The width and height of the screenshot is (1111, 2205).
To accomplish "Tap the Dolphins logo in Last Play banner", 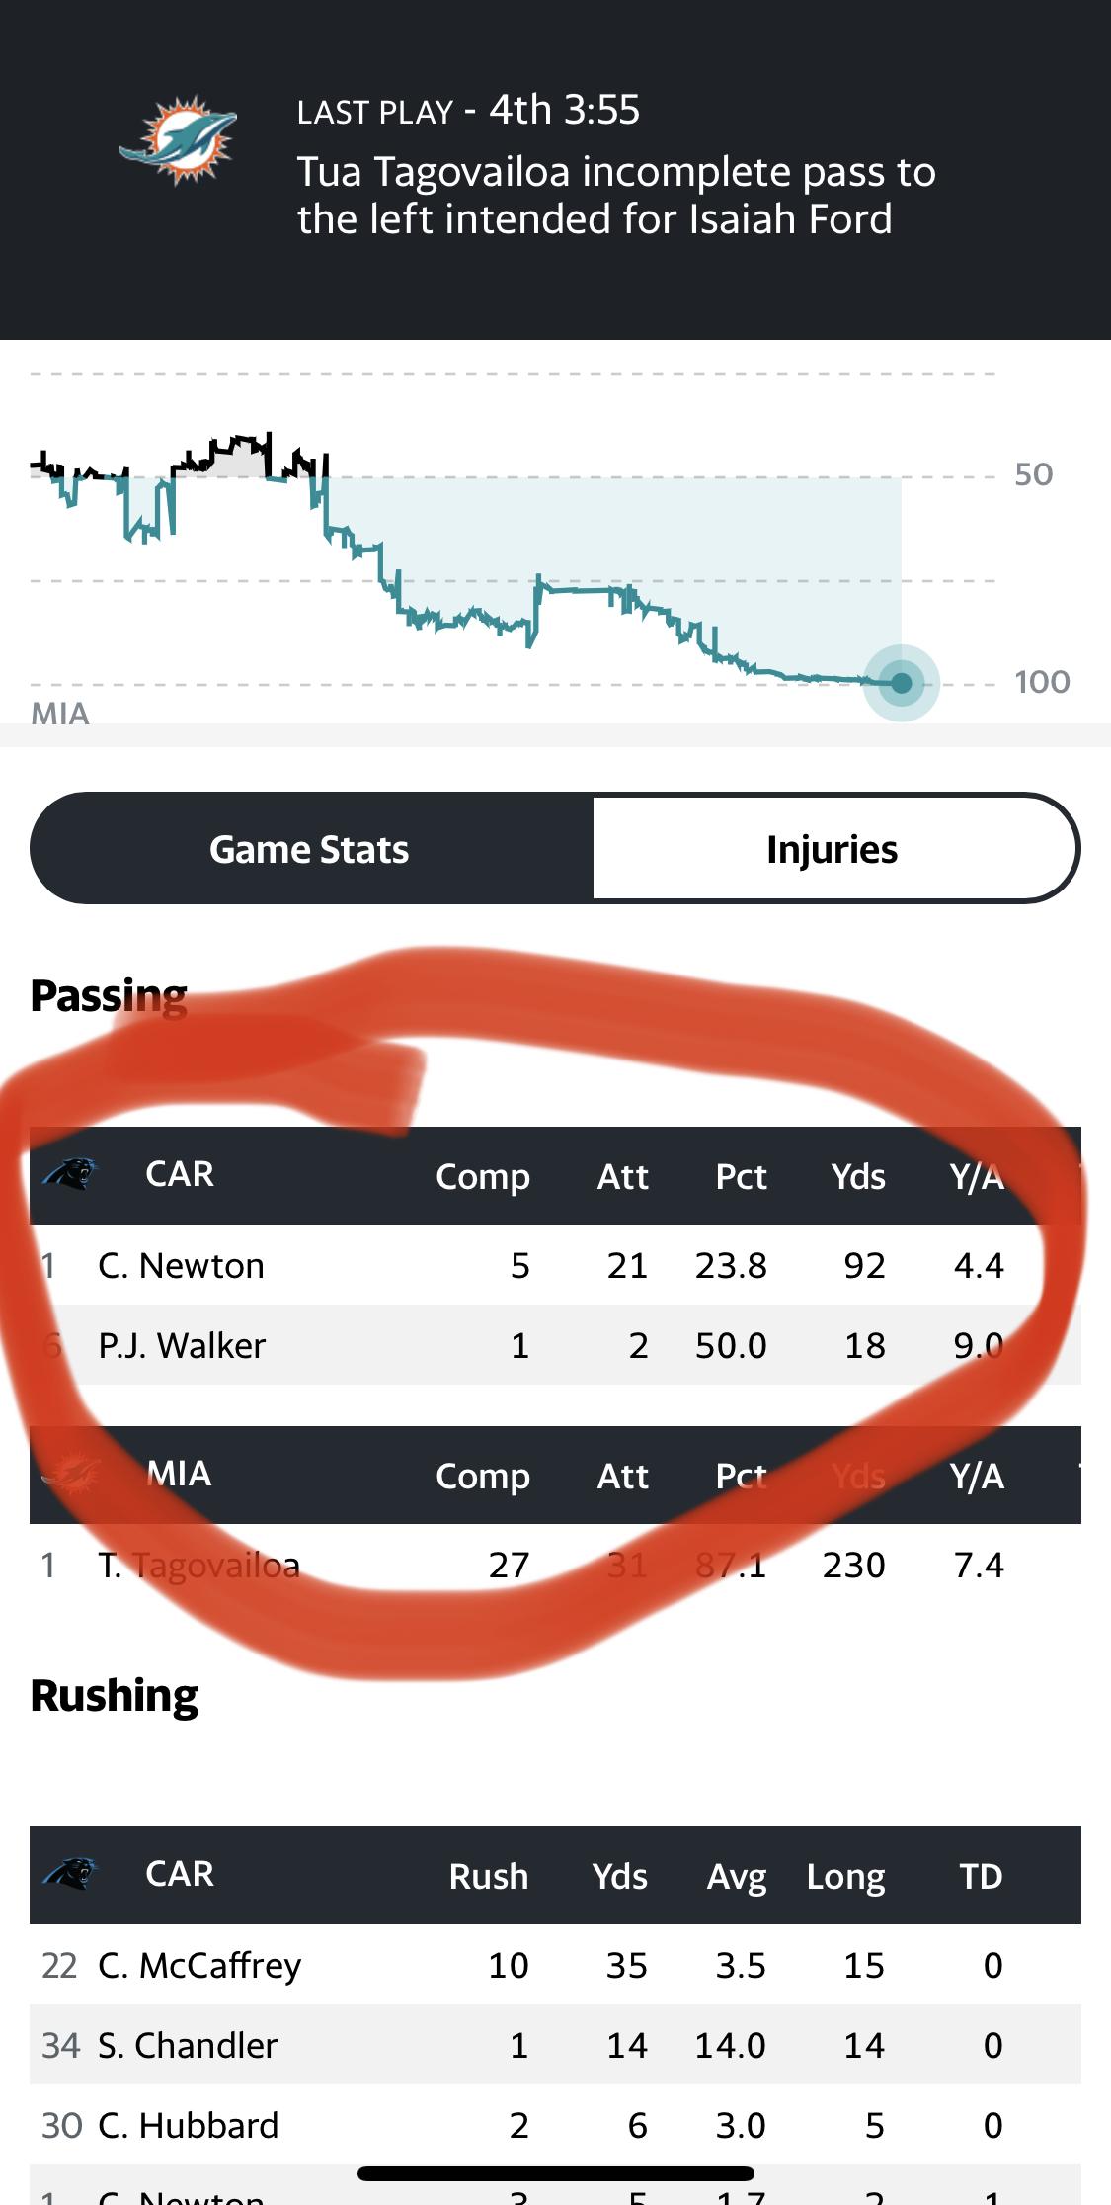I will tap(178, 139).
